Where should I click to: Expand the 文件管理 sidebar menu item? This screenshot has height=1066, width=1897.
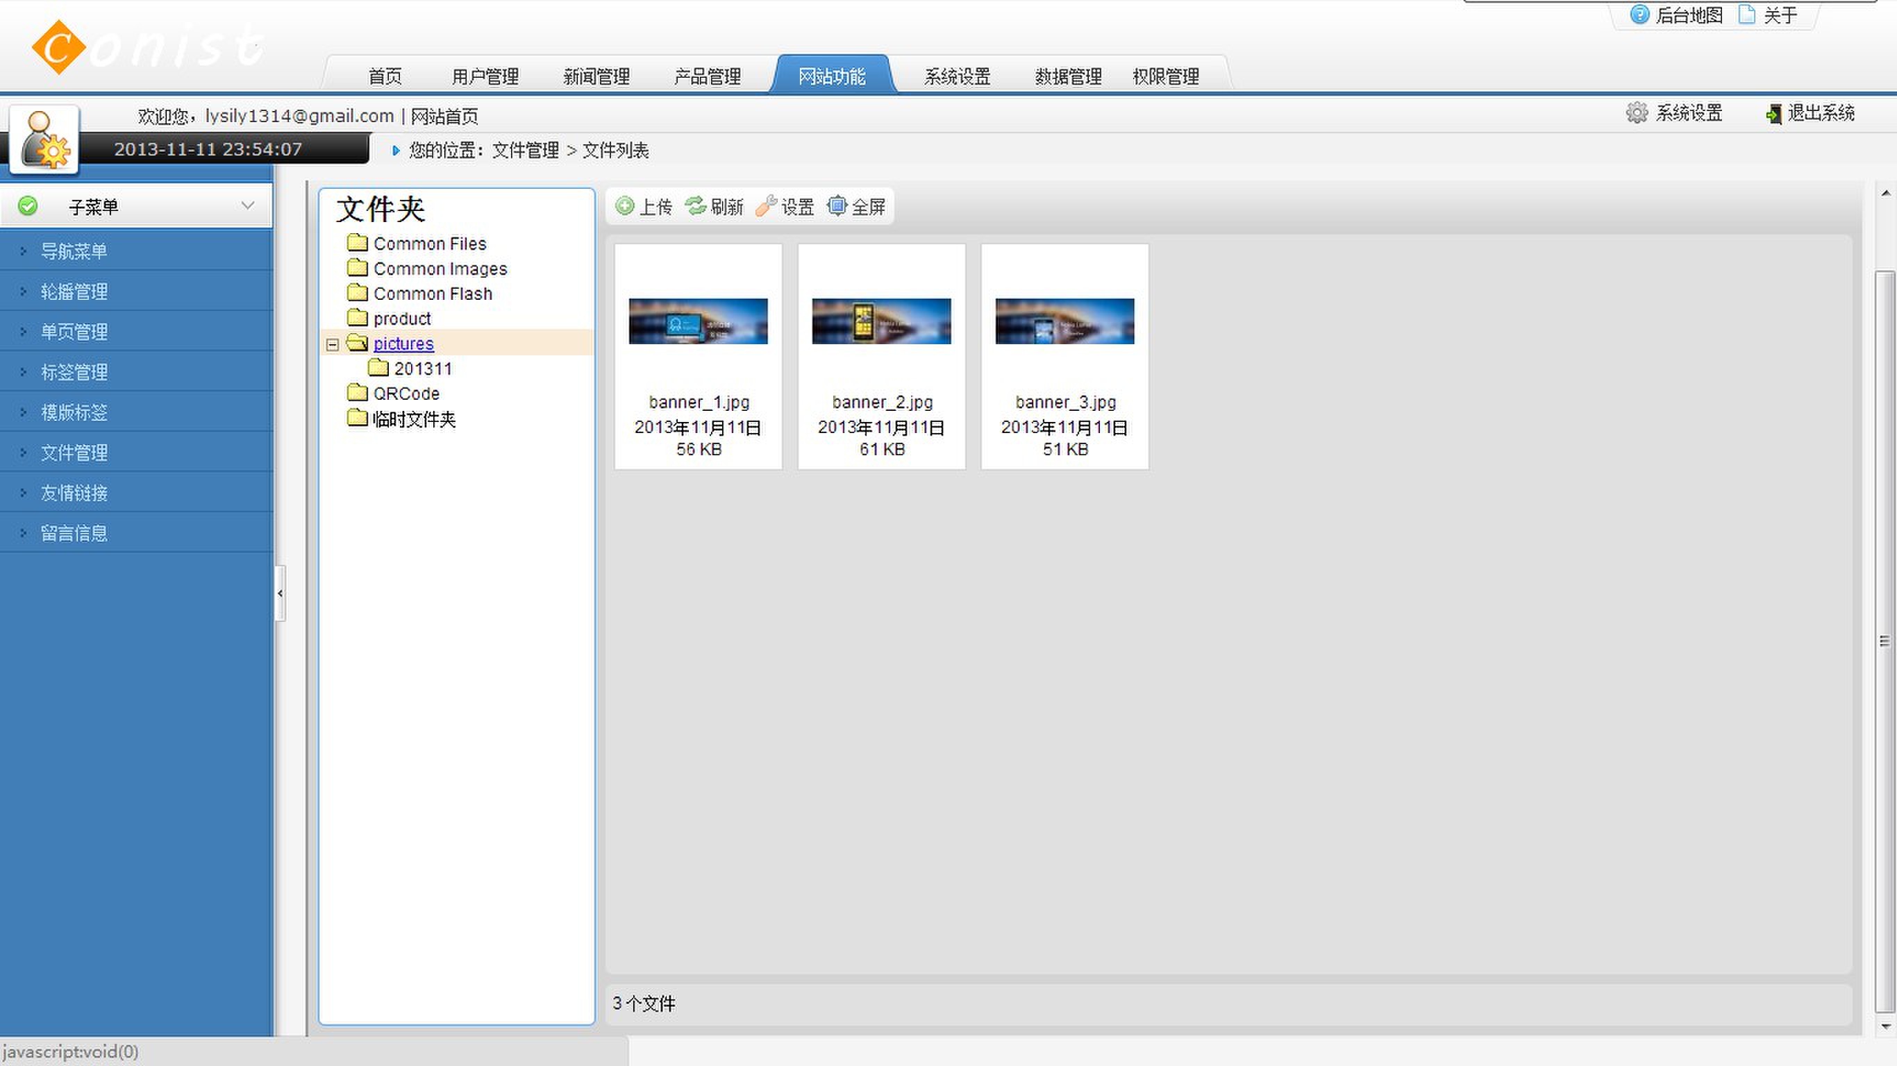(x=74, y=452)
